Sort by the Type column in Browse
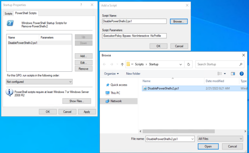 (243, 81)
